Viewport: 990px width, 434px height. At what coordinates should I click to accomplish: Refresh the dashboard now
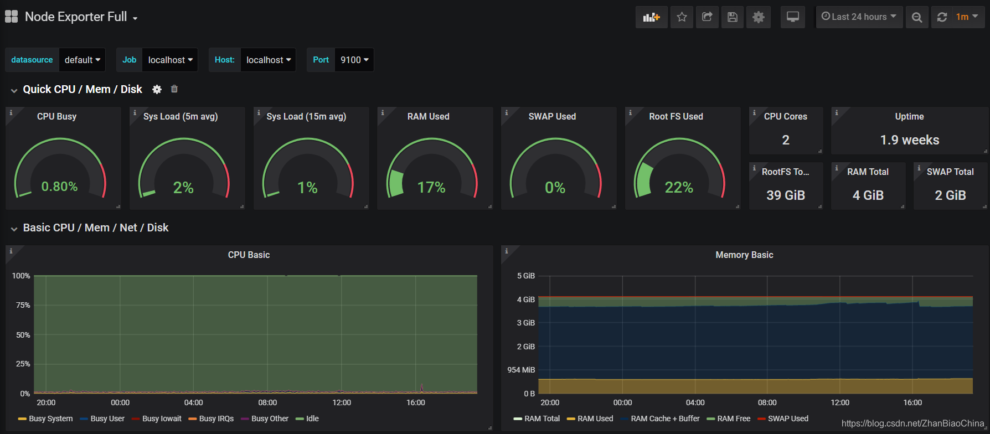pos(942,17)
